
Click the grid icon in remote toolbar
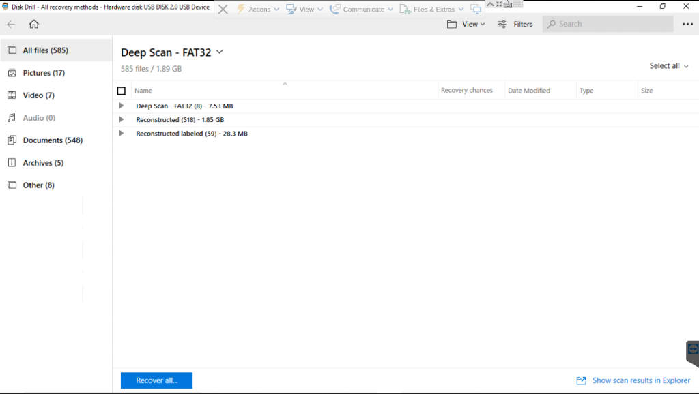(x=517, y=4)
